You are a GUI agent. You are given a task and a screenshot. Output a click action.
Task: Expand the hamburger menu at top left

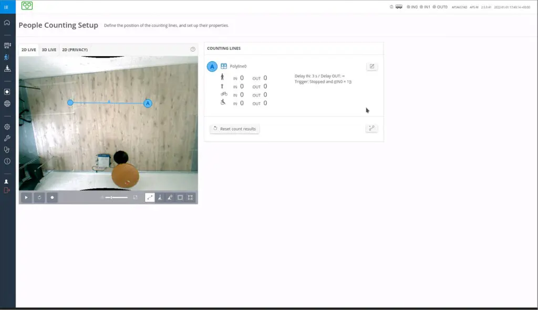(6, 7)
